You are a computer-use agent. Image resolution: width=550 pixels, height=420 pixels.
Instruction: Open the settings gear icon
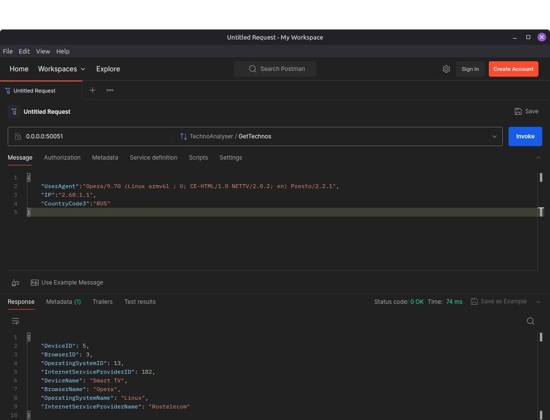coord(446,69)
